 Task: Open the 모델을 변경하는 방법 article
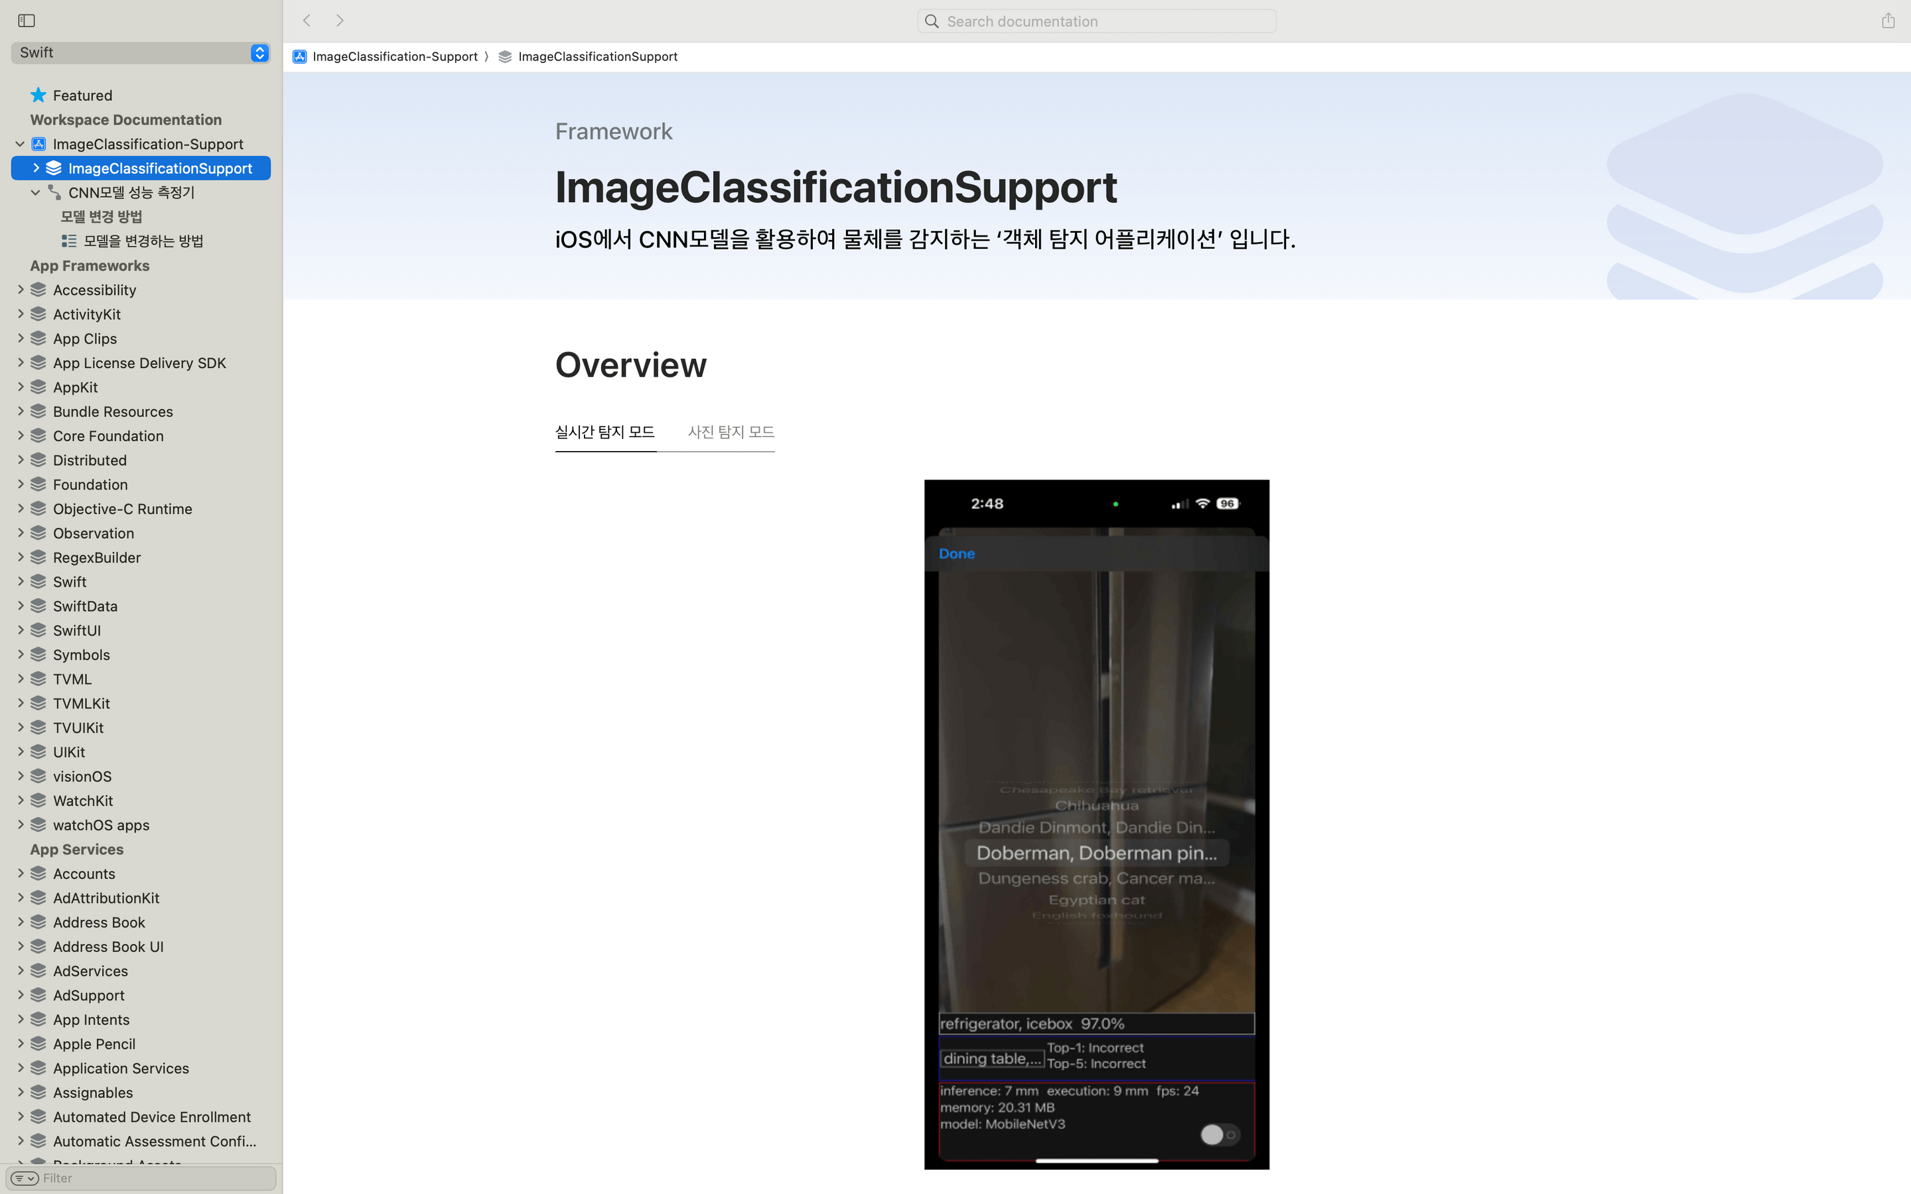coord(143,241)
